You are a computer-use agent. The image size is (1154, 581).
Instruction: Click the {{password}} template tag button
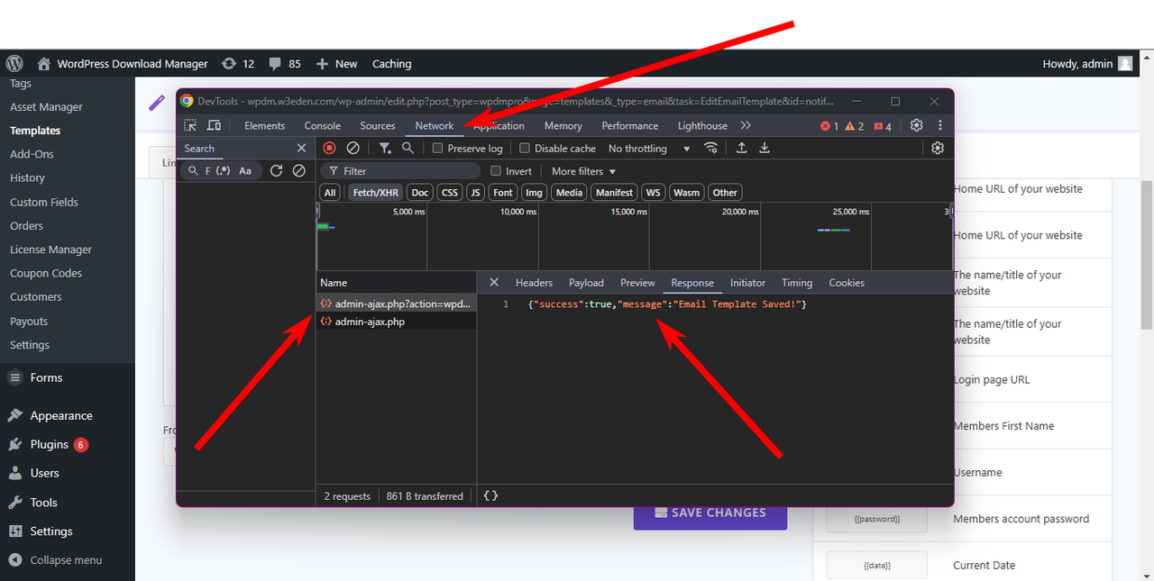(x=876, y=519)
